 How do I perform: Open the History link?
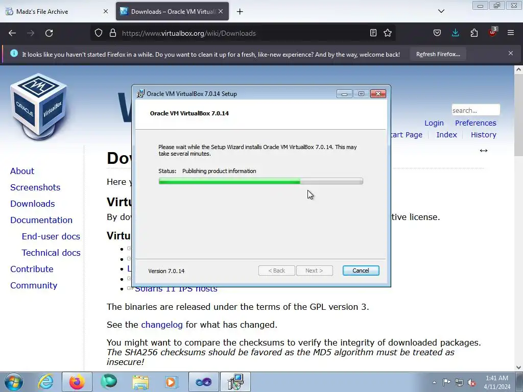483,135
